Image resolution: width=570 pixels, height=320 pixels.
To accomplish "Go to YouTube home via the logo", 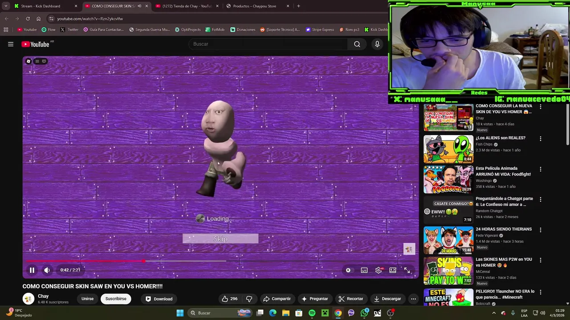I will pyautogui.click(x=36, y=44).
